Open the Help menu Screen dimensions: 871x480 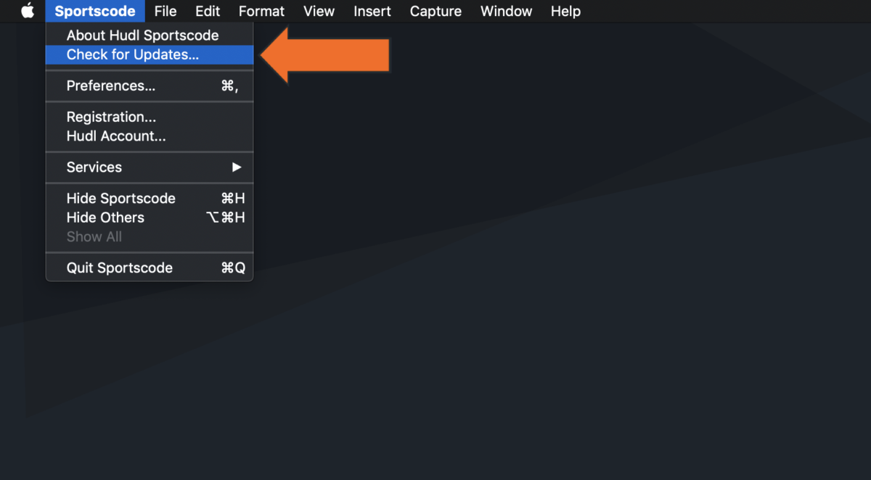tap(565, 11)
